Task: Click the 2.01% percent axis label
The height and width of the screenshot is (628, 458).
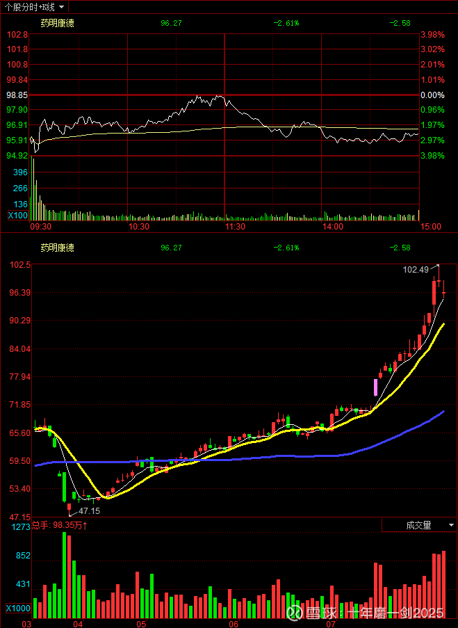Action: coord(434,65)
